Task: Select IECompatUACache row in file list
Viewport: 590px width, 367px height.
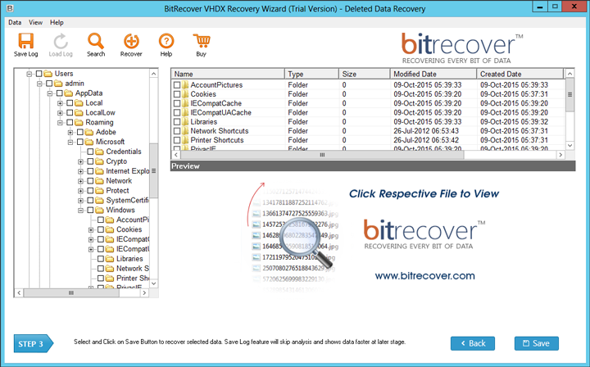Action: point(369,113)
